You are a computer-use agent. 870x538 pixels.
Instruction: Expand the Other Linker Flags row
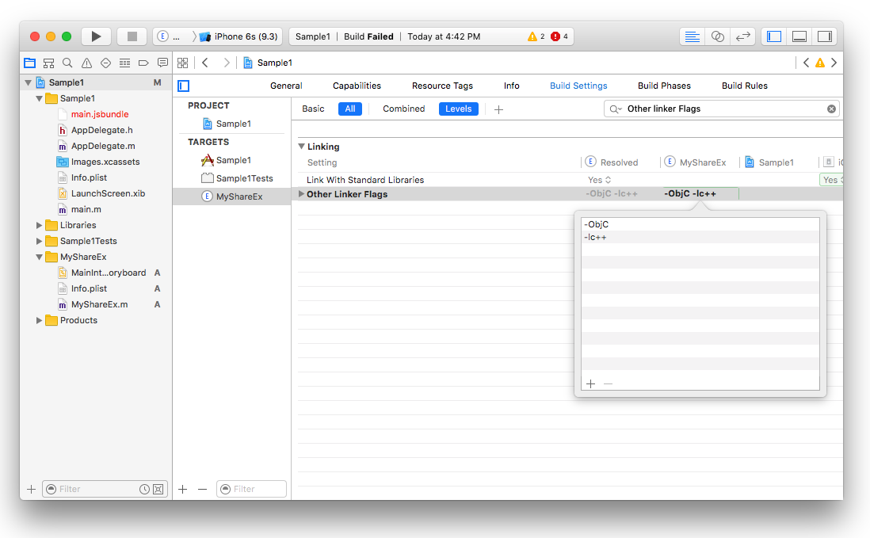point(301,194)
